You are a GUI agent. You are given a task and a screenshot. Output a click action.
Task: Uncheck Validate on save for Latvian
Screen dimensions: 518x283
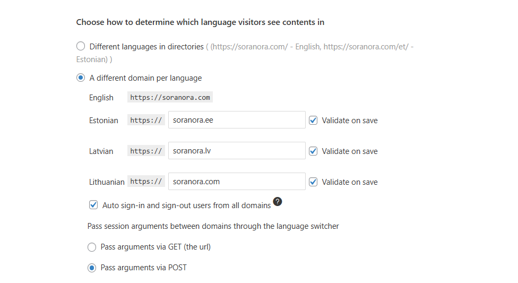point(313,151)
